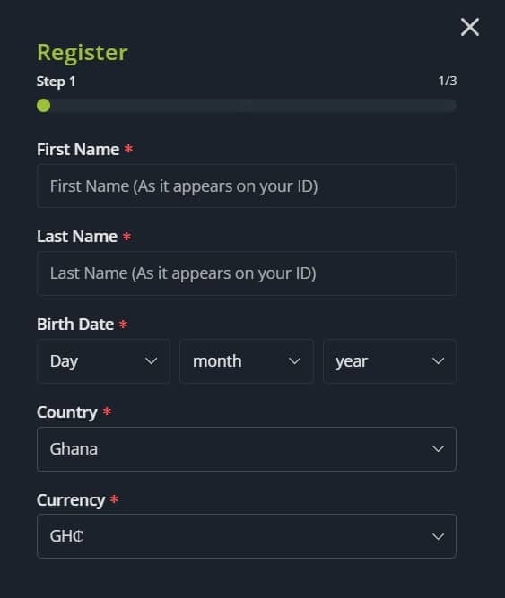Expand the Country dropdown showing Ghana

click(x=247, y=449)
